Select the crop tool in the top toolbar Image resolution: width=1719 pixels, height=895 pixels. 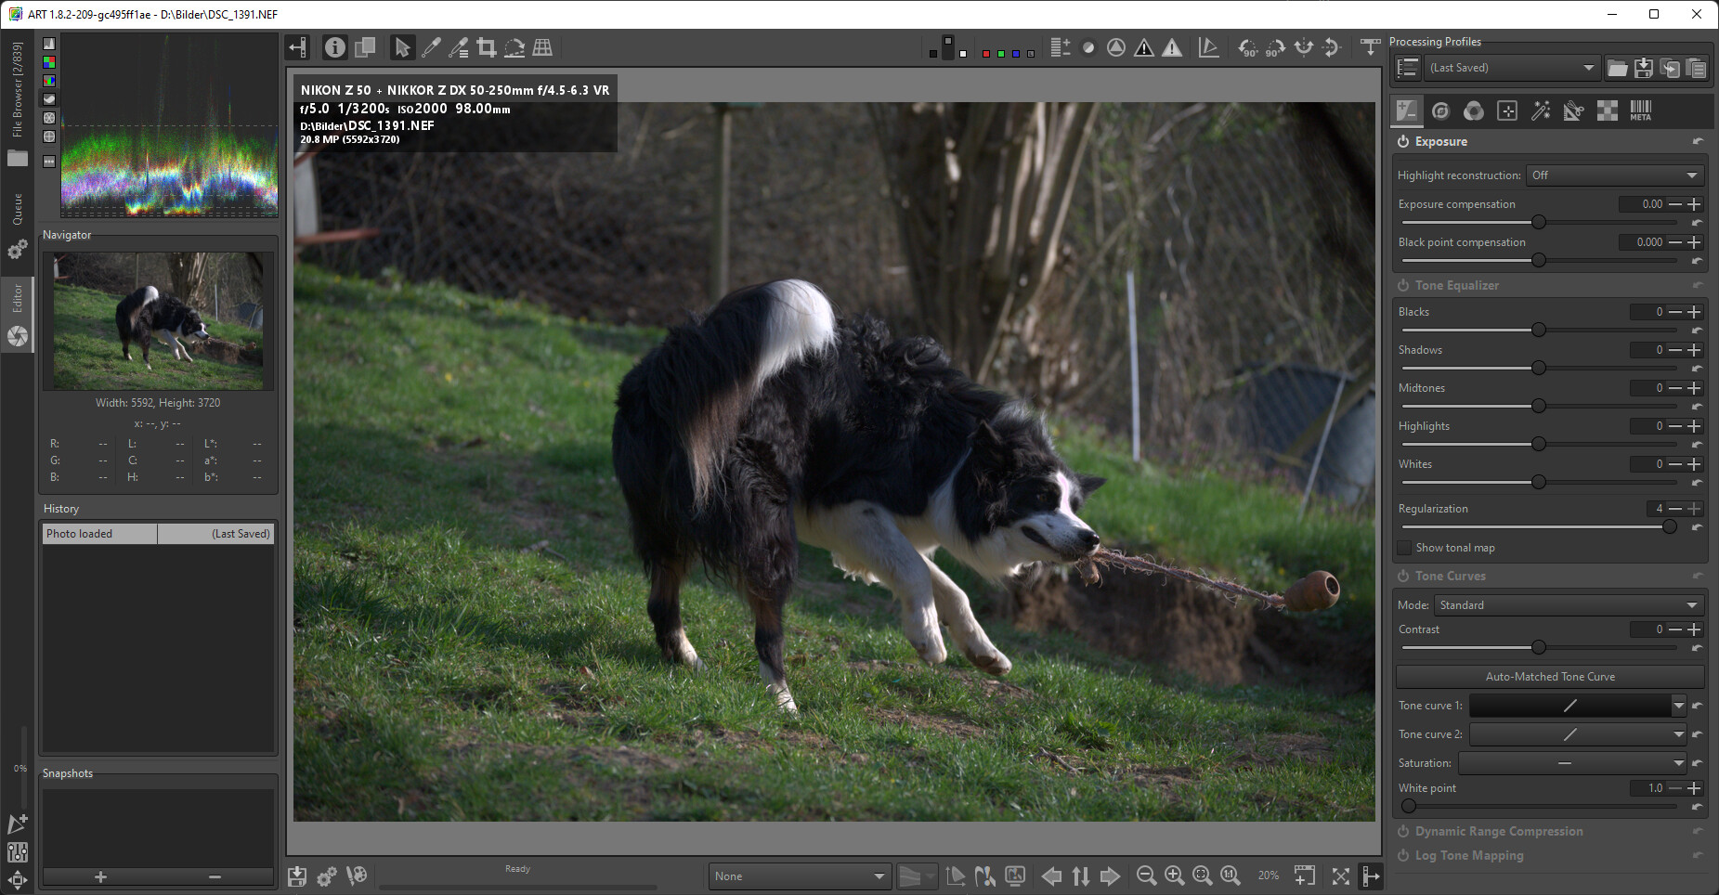(486, 47)
